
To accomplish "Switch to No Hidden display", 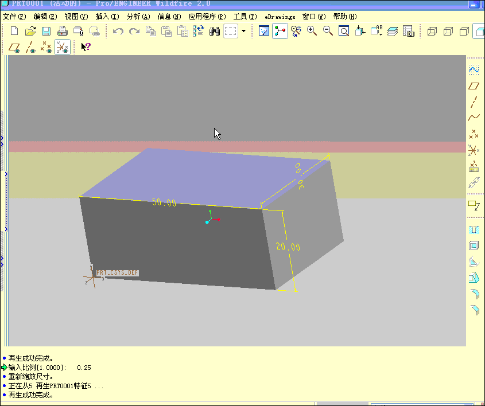I will click(464, 31).
